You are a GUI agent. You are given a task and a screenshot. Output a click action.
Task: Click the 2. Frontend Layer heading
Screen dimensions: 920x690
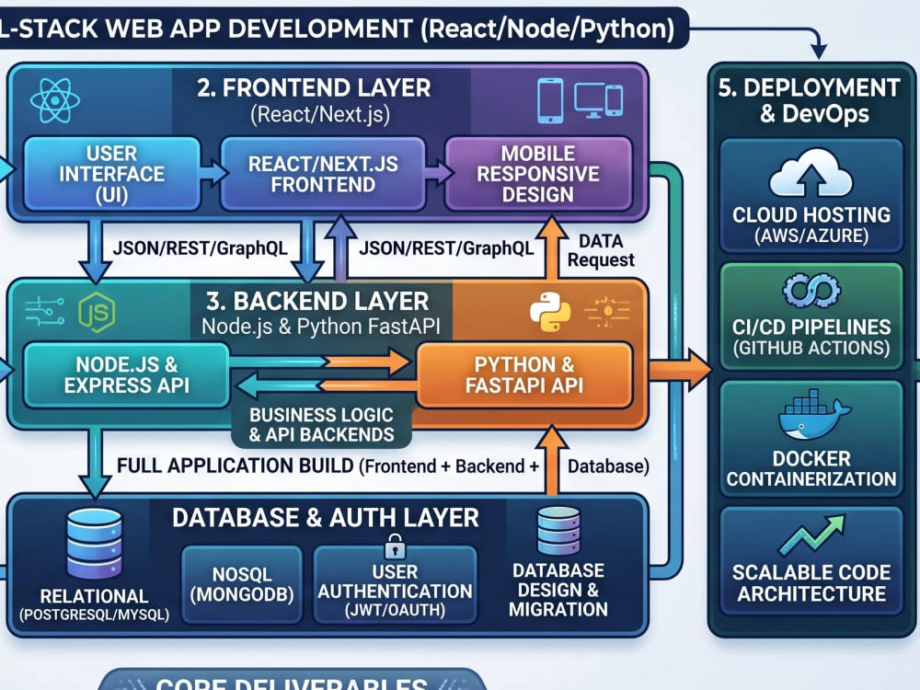coord(314,88)
